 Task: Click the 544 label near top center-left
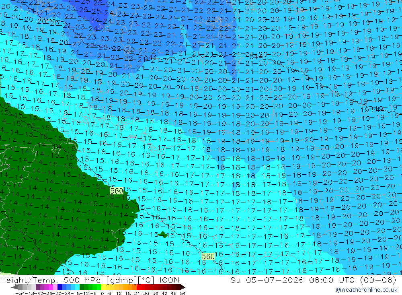(x=150, y=57)
